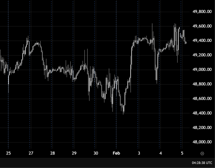Select the 49,000.00 price level label

coord(202,70)
